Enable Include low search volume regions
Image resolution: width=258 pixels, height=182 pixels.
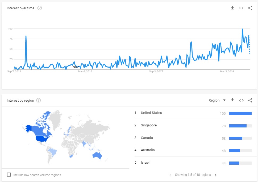coord(9,175)
